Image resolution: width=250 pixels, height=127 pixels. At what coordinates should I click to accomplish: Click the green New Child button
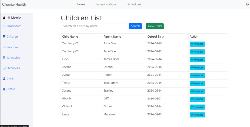click(x=155, y=26)
